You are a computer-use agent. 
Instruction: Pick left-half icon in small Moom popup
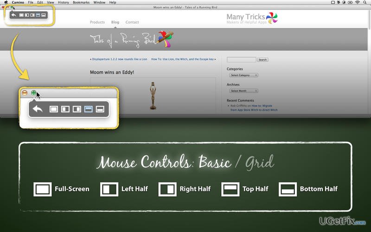(27, 15)
